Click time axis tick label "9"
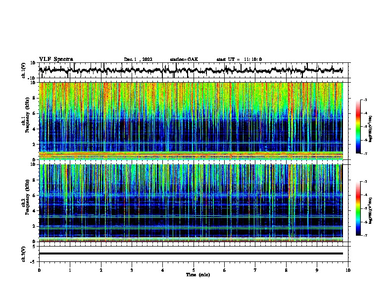Image resolution: width=392 pixels, height=303 pixels. [x=317, y=270]
